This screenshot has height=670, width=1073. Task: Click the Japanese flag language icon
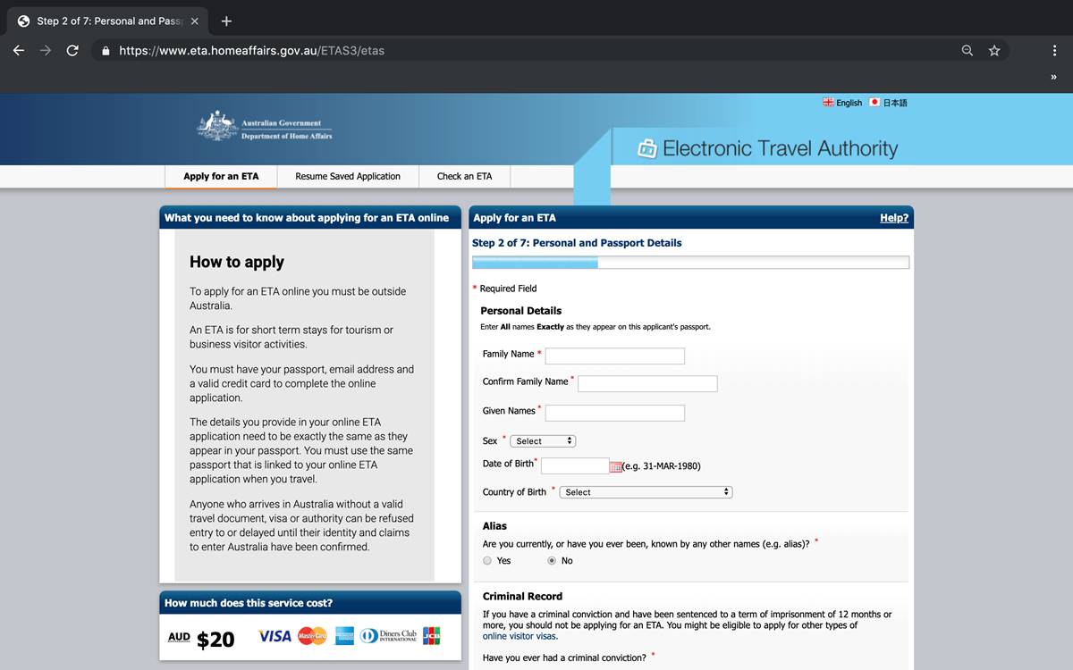click(874, 103)
